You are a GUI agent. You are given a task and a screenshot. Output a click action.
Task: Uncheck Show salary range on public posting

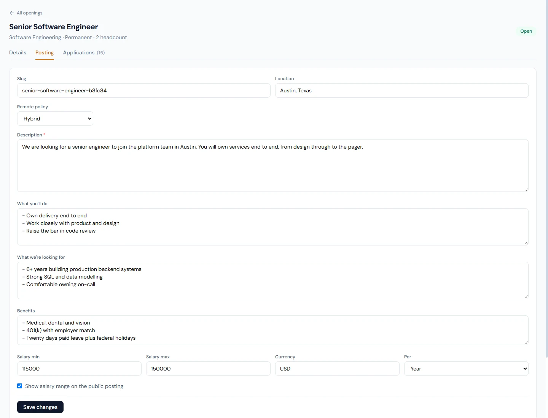[20, 386]
